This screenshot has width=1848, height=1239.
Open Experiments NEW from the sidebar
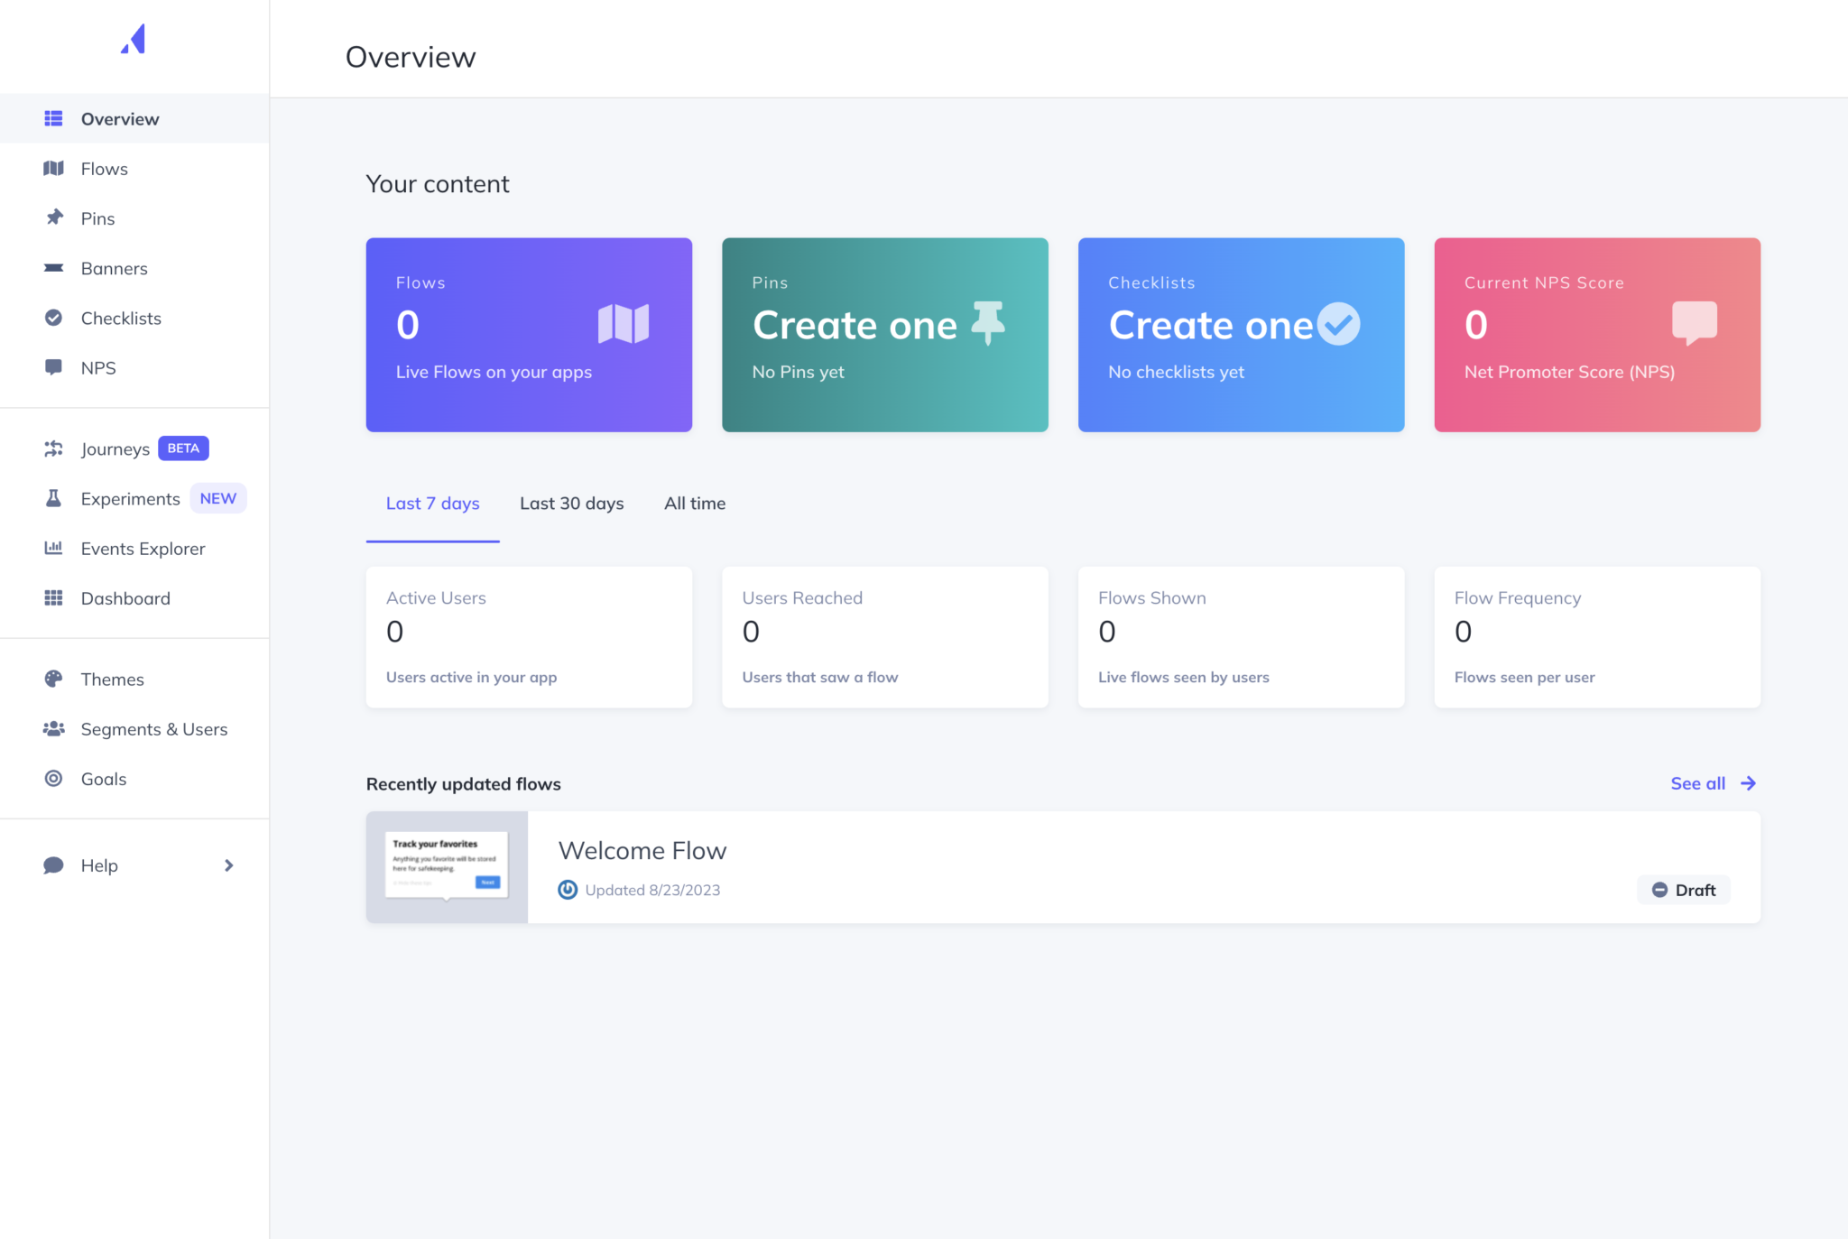click(130, 498)
